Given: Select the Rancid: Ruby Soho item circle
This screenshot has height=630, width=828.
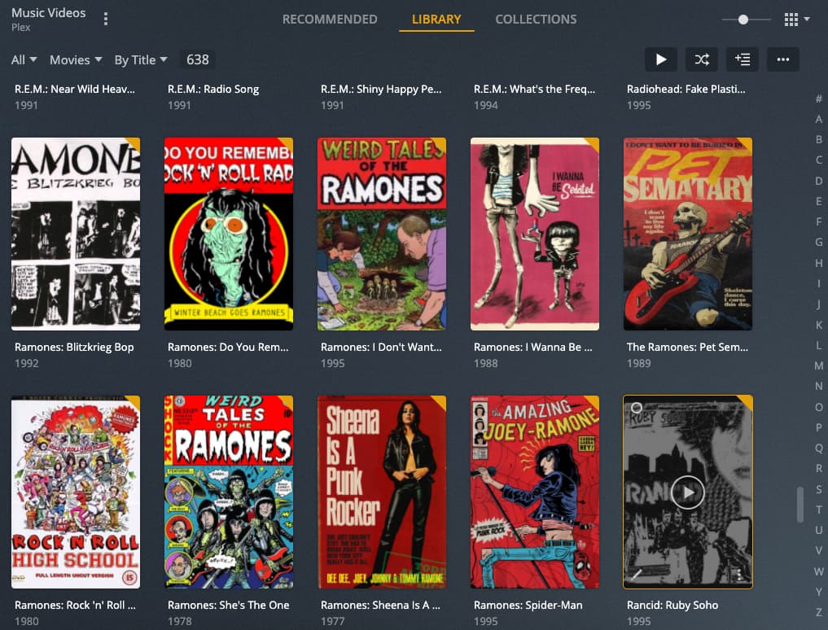Looking at the screenshot, I should point(637,408).
